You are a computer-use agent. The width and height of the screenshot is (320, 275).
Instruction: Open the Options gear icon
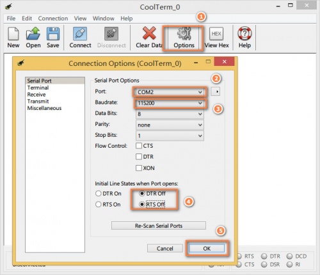pos(184,33)
